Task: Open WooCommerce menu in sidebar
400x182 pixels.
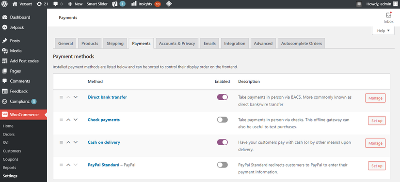Action: click(x=23, y=115)
